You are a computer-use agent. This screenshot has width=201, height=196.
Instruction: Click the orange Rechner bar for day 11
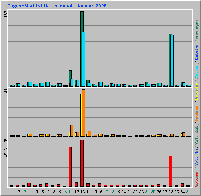(72, 131)
